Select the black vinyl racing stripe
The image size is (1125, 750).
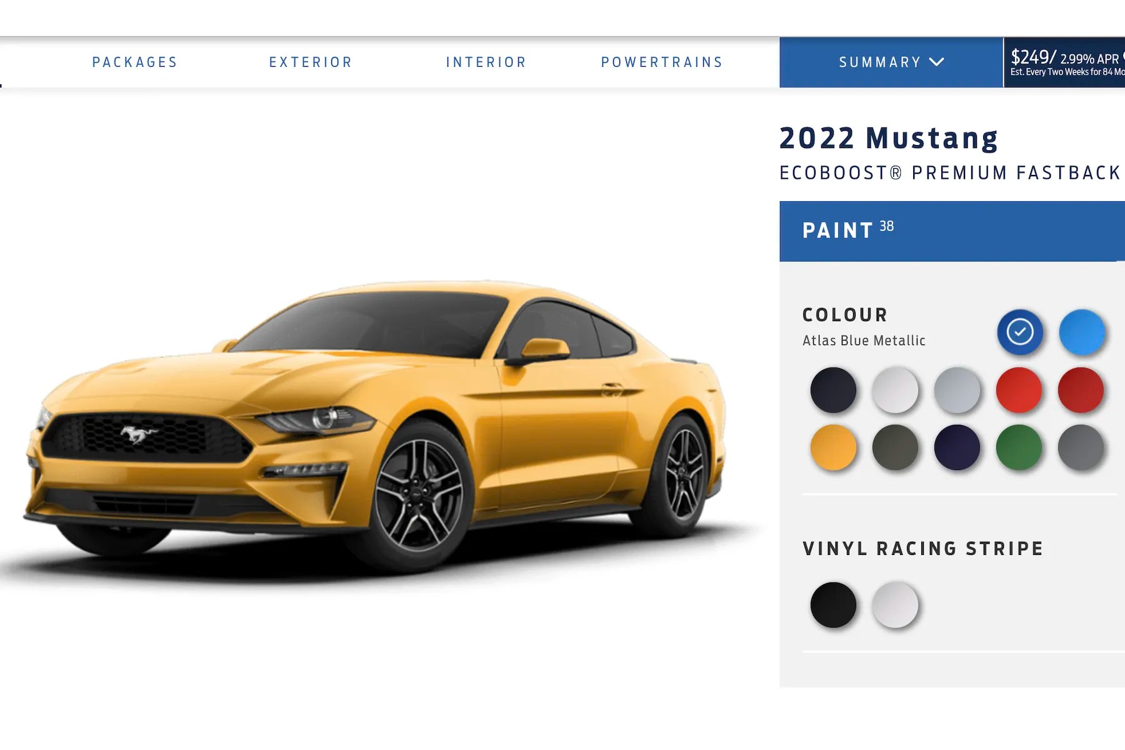click(833, 605)
